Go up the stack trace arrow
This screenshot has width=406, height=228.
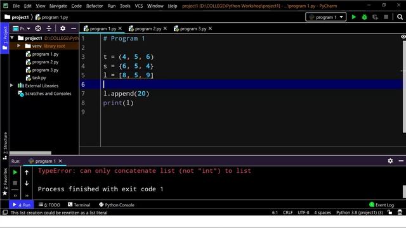[27, 172]
